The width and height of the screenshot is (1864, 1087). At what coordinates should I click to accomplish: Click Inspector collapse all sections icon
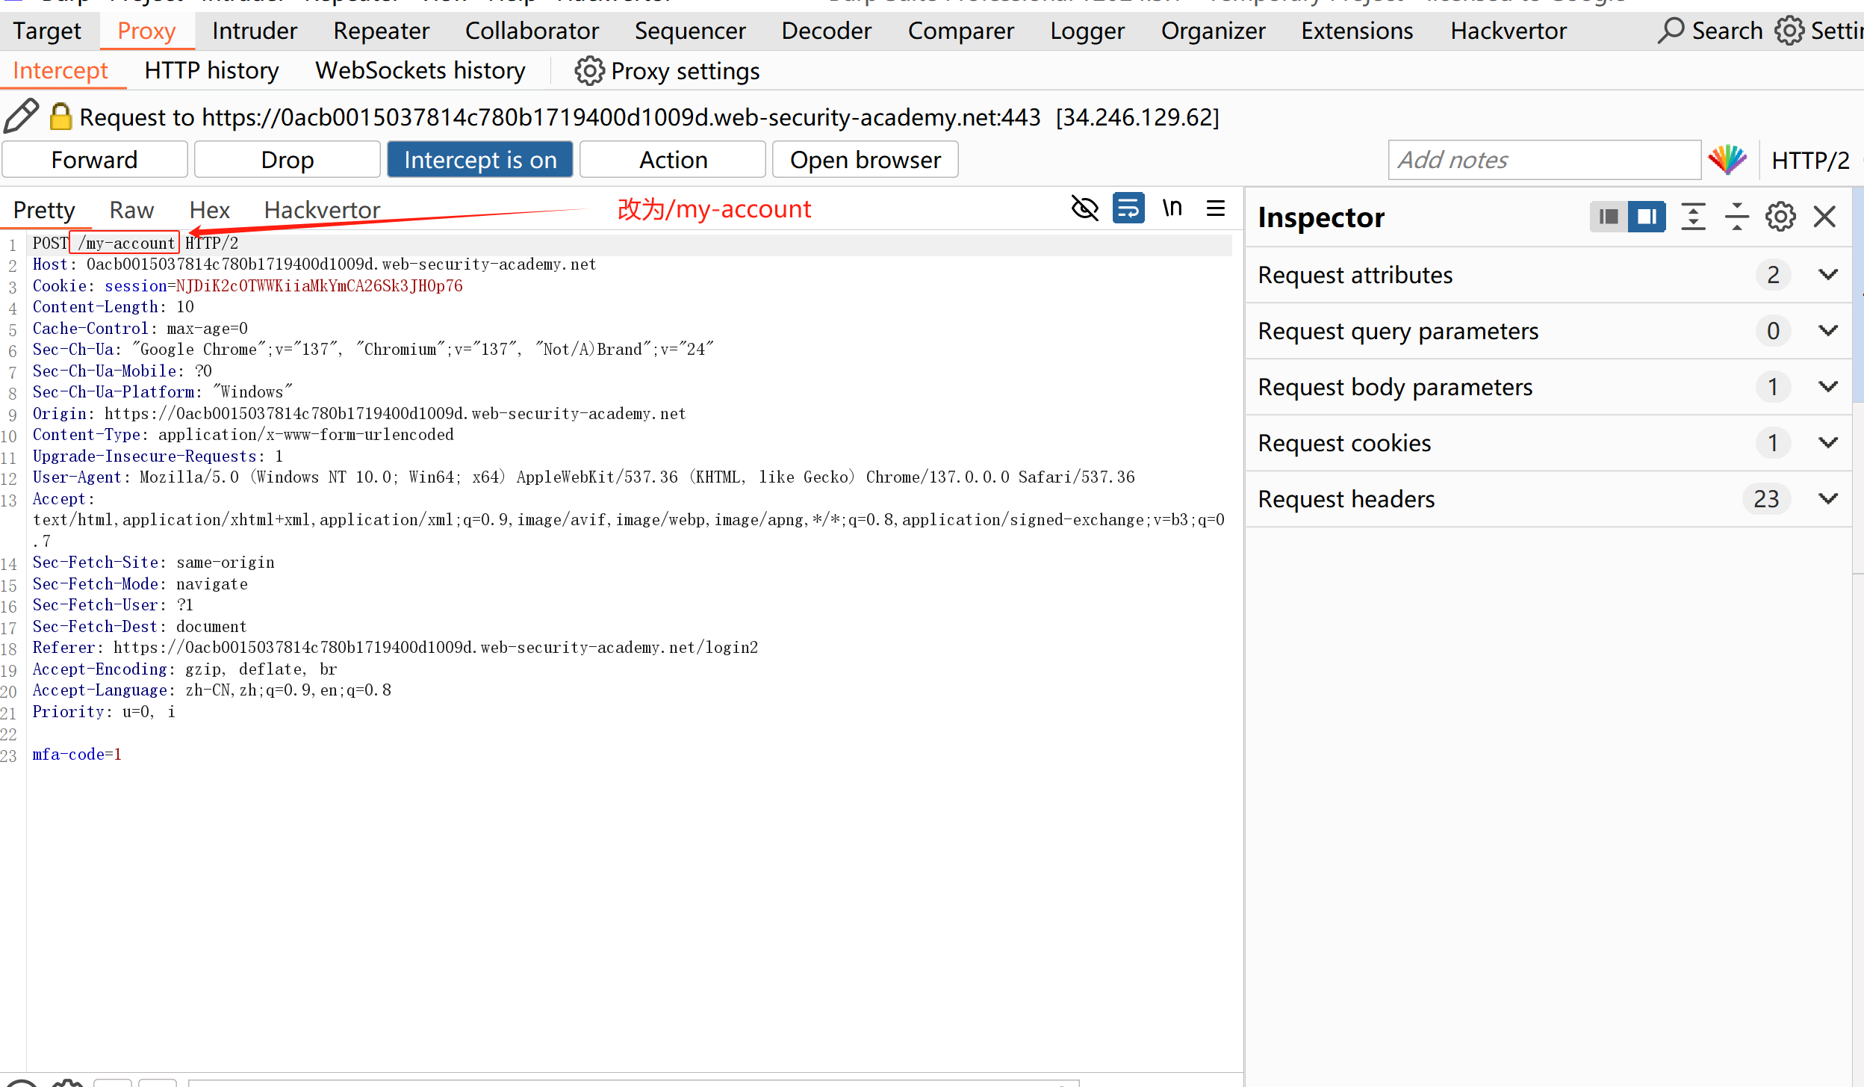(x=1736, y=217)
